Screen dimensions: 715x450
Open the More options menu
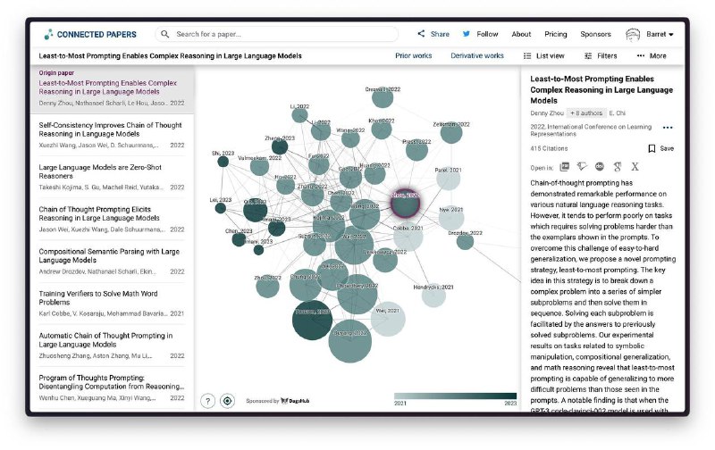click(651, 55)
